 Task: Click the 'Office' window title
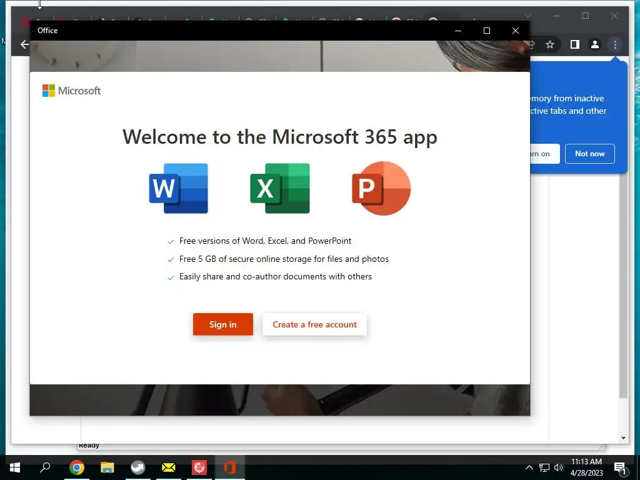tap(47, 31)
